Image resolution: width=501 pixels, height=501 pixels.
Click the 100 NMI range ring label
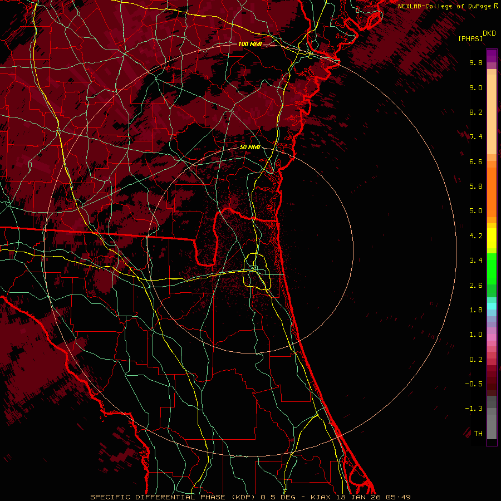click(x=250, y=44)
